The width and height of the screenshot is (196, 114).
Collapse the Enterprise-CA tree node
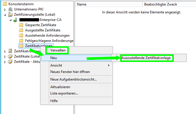11,20
